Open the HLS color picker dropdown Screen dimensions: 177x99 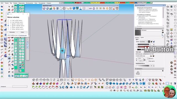click(144, 42)
